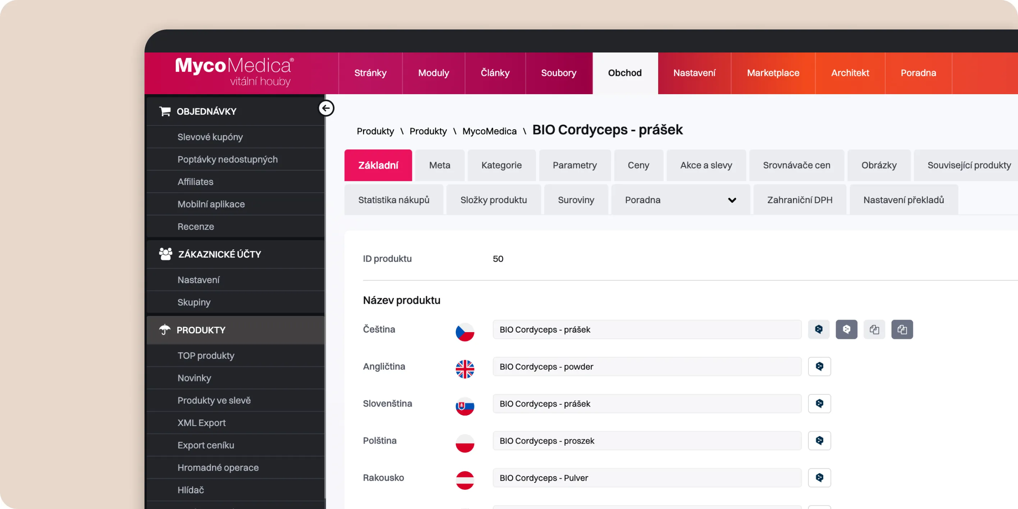Go to the first Produkty breadcrumb link
Screen dimensions: 1018x509
tap(375, 131)
